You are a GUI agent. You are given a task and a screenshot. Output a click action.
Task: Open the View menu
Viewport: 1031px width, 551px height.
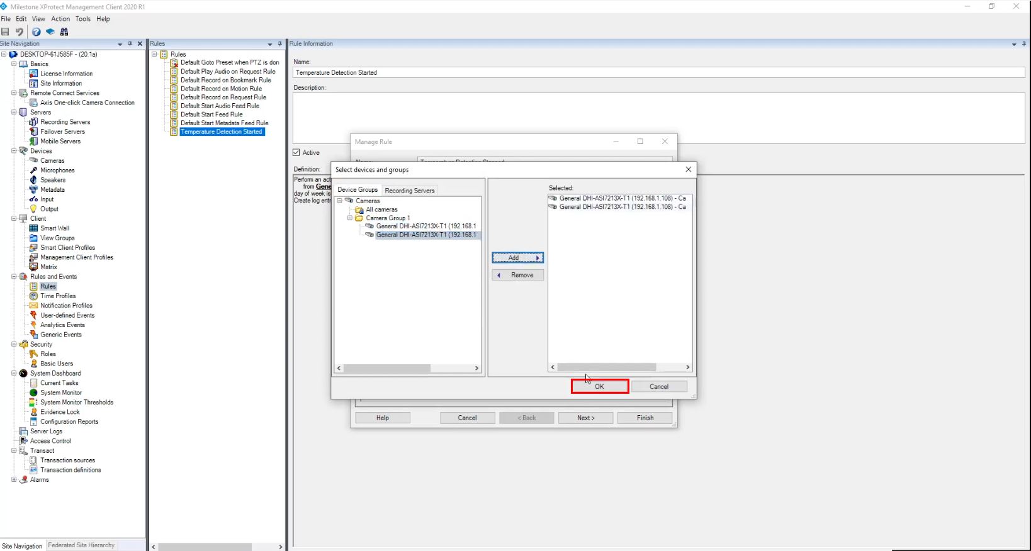pyautogui.click(x=38, y=19)
